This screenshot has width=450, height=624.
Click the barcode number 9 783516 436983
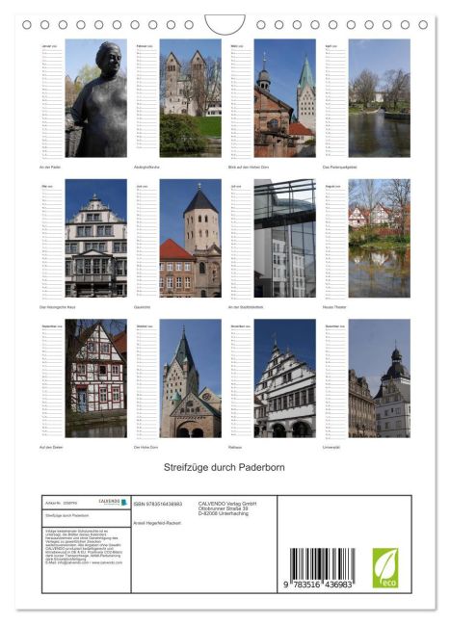pyautogui.click(x=318, y=585)
